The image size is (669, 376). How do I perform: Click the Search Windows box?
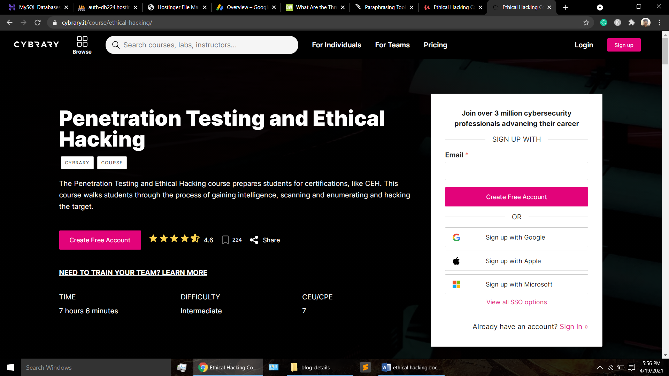click(x=96, y=367)
